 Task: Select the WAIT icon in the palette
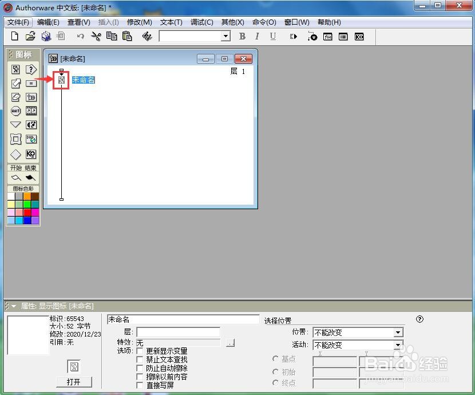pos(16,111)
